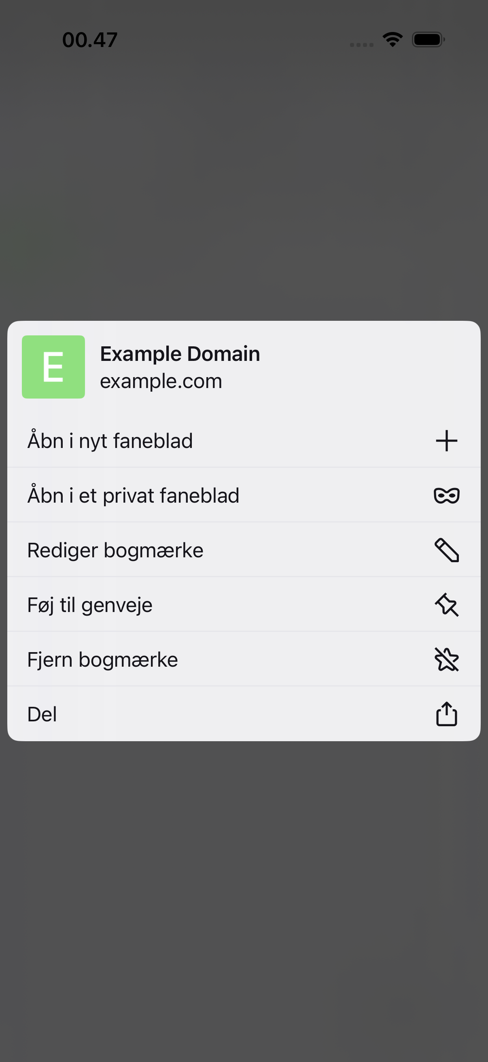This screenshot has width=488, height=1062.
Task: Tap the plus icon for new tab
Action: pyautogui.click(x=446, y=441)
